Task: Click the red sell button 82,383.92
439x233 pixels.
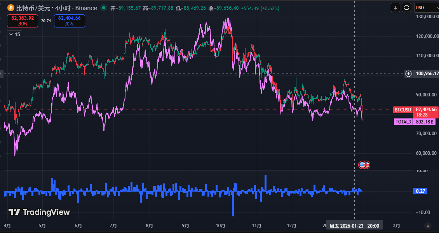Action: [x=23, y=21]
